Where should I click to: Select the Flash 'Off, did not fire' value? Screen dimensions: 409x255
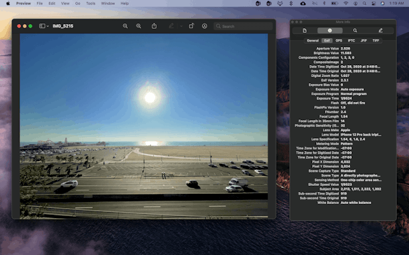coord(352,103)
